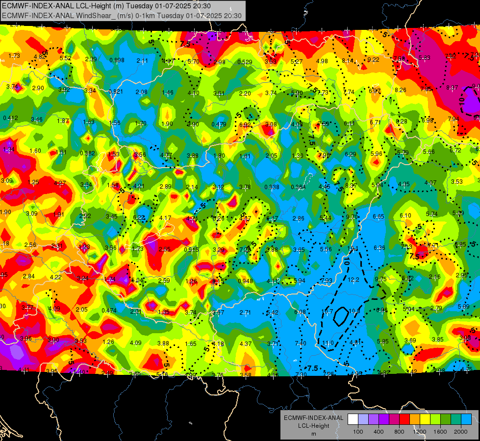
Task: Select the 6.10 grid value
Action: click(x=405, y=216)
